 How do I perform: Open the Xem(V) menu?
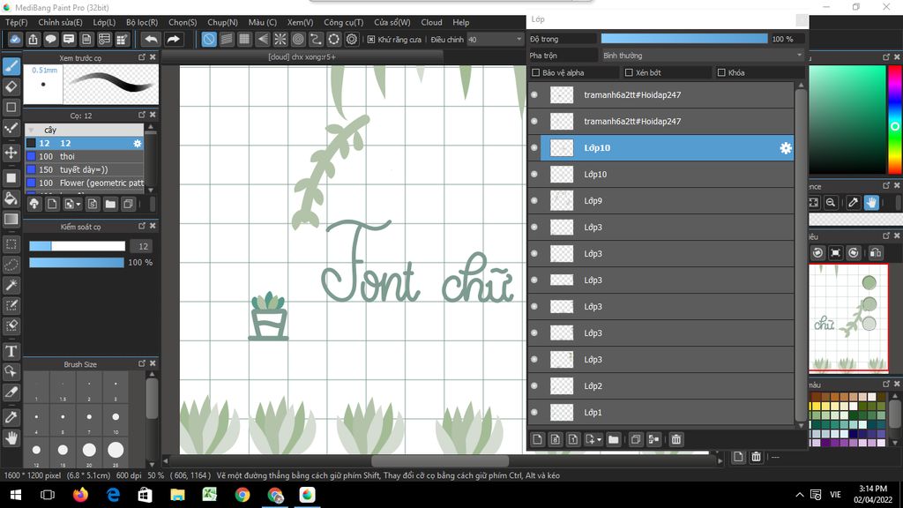(x=300, y=22)
